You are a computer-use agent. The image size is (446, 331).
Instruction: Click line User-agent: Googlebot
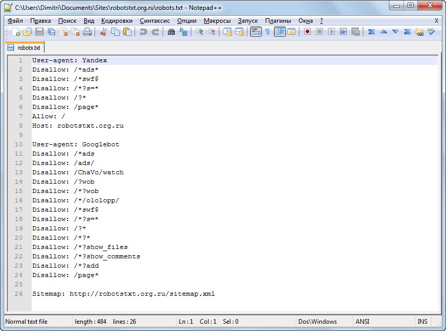click(x=76, y=145)
